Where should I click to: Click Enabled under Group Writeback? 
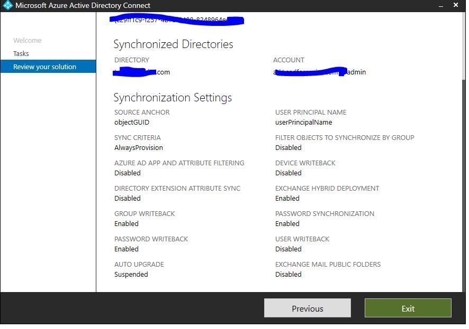click(x=126, y=224)
